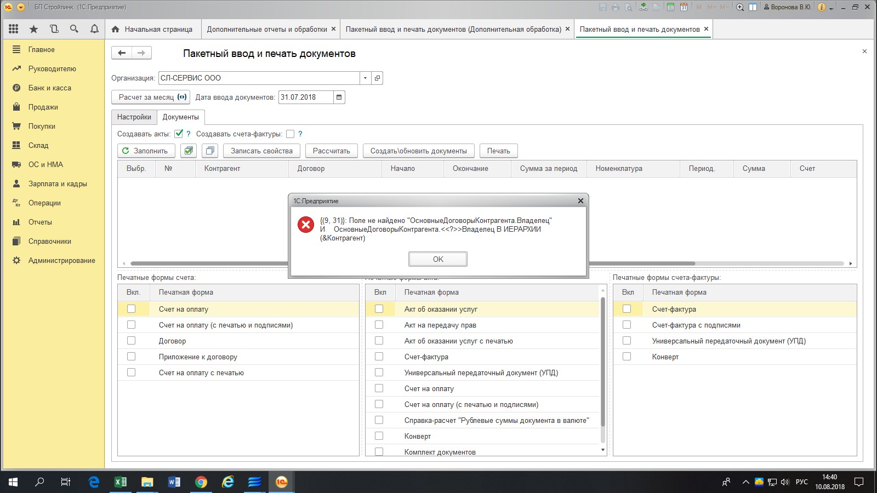Click the documents table horizontal scrollbar

(412, 263)
